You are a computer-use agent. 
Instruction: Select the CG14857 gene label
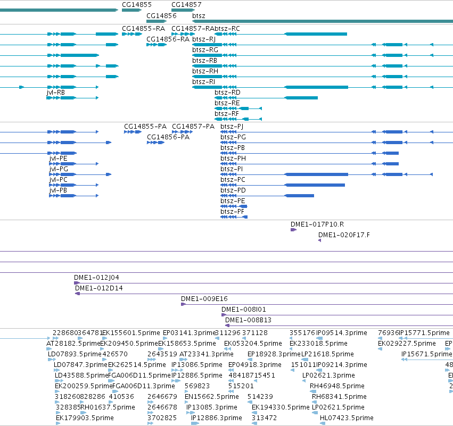186,5
